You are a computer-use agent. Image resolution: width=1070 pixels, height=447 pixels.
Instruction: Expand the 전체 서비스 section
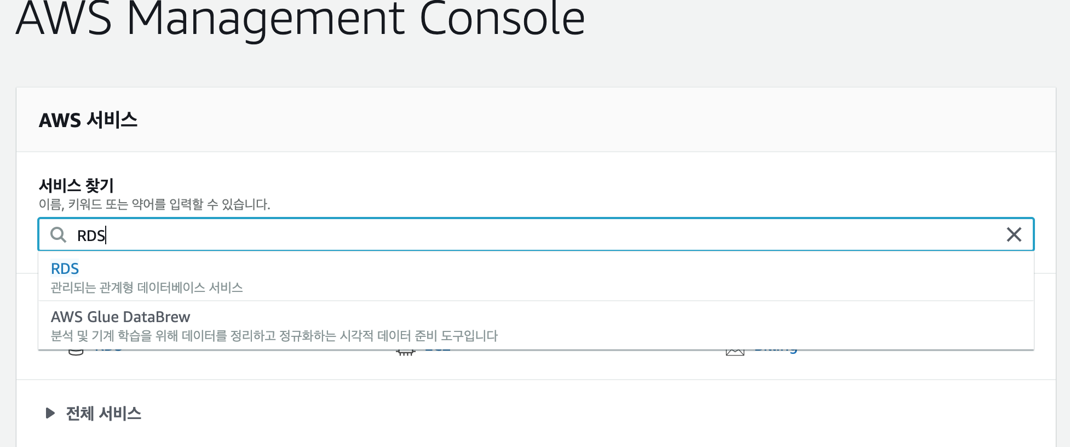(93, 413)
